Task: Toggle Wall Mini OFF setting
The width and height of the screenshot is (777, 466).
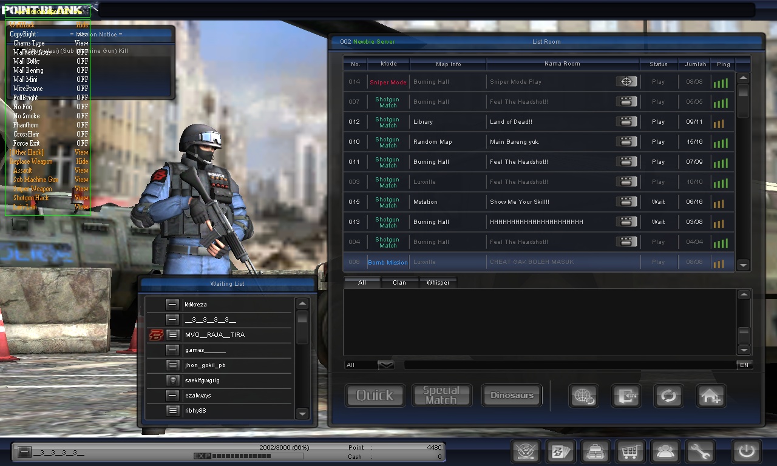Action: [82, 79]
